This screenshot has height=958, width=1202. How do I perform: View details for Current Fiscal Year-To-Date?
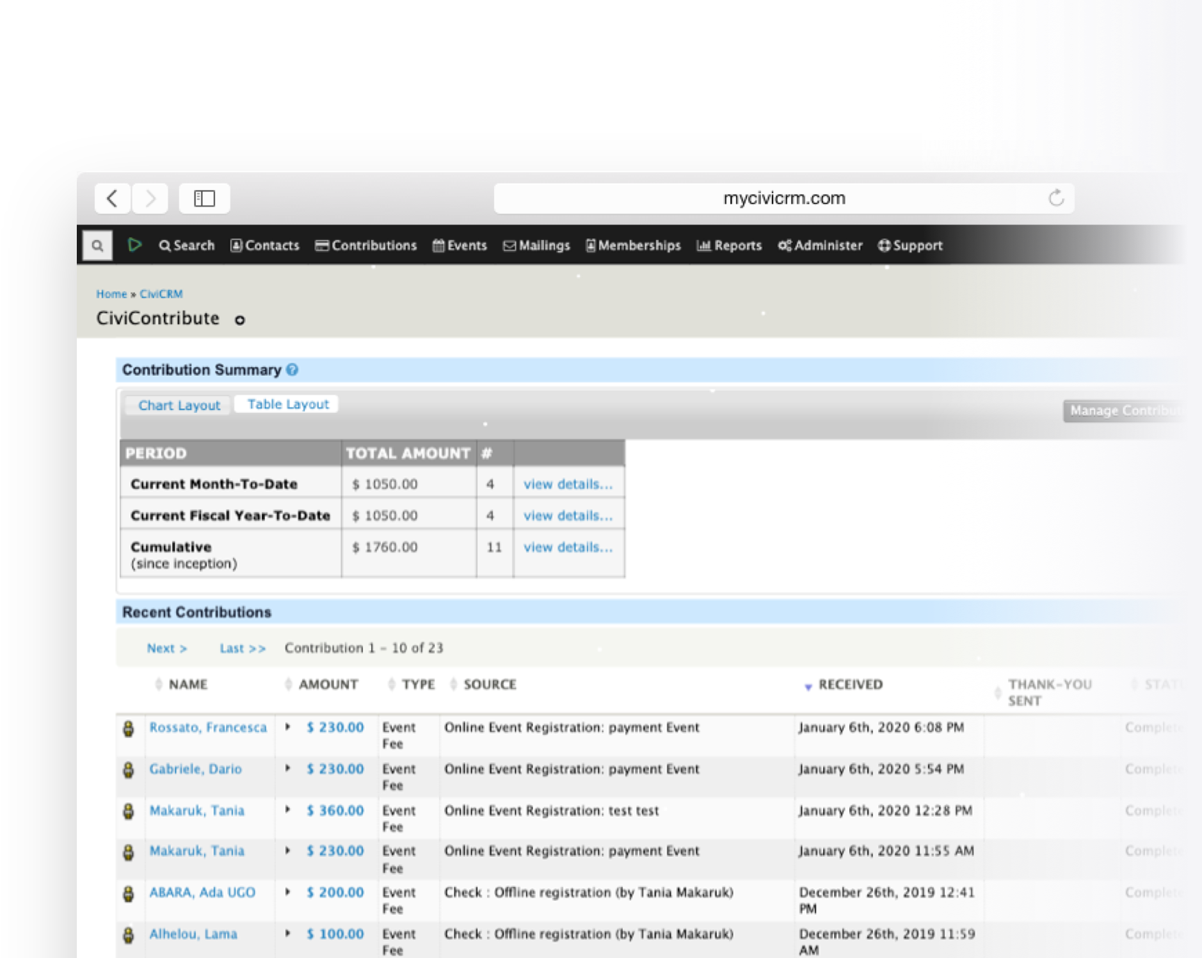click(568, 516)
